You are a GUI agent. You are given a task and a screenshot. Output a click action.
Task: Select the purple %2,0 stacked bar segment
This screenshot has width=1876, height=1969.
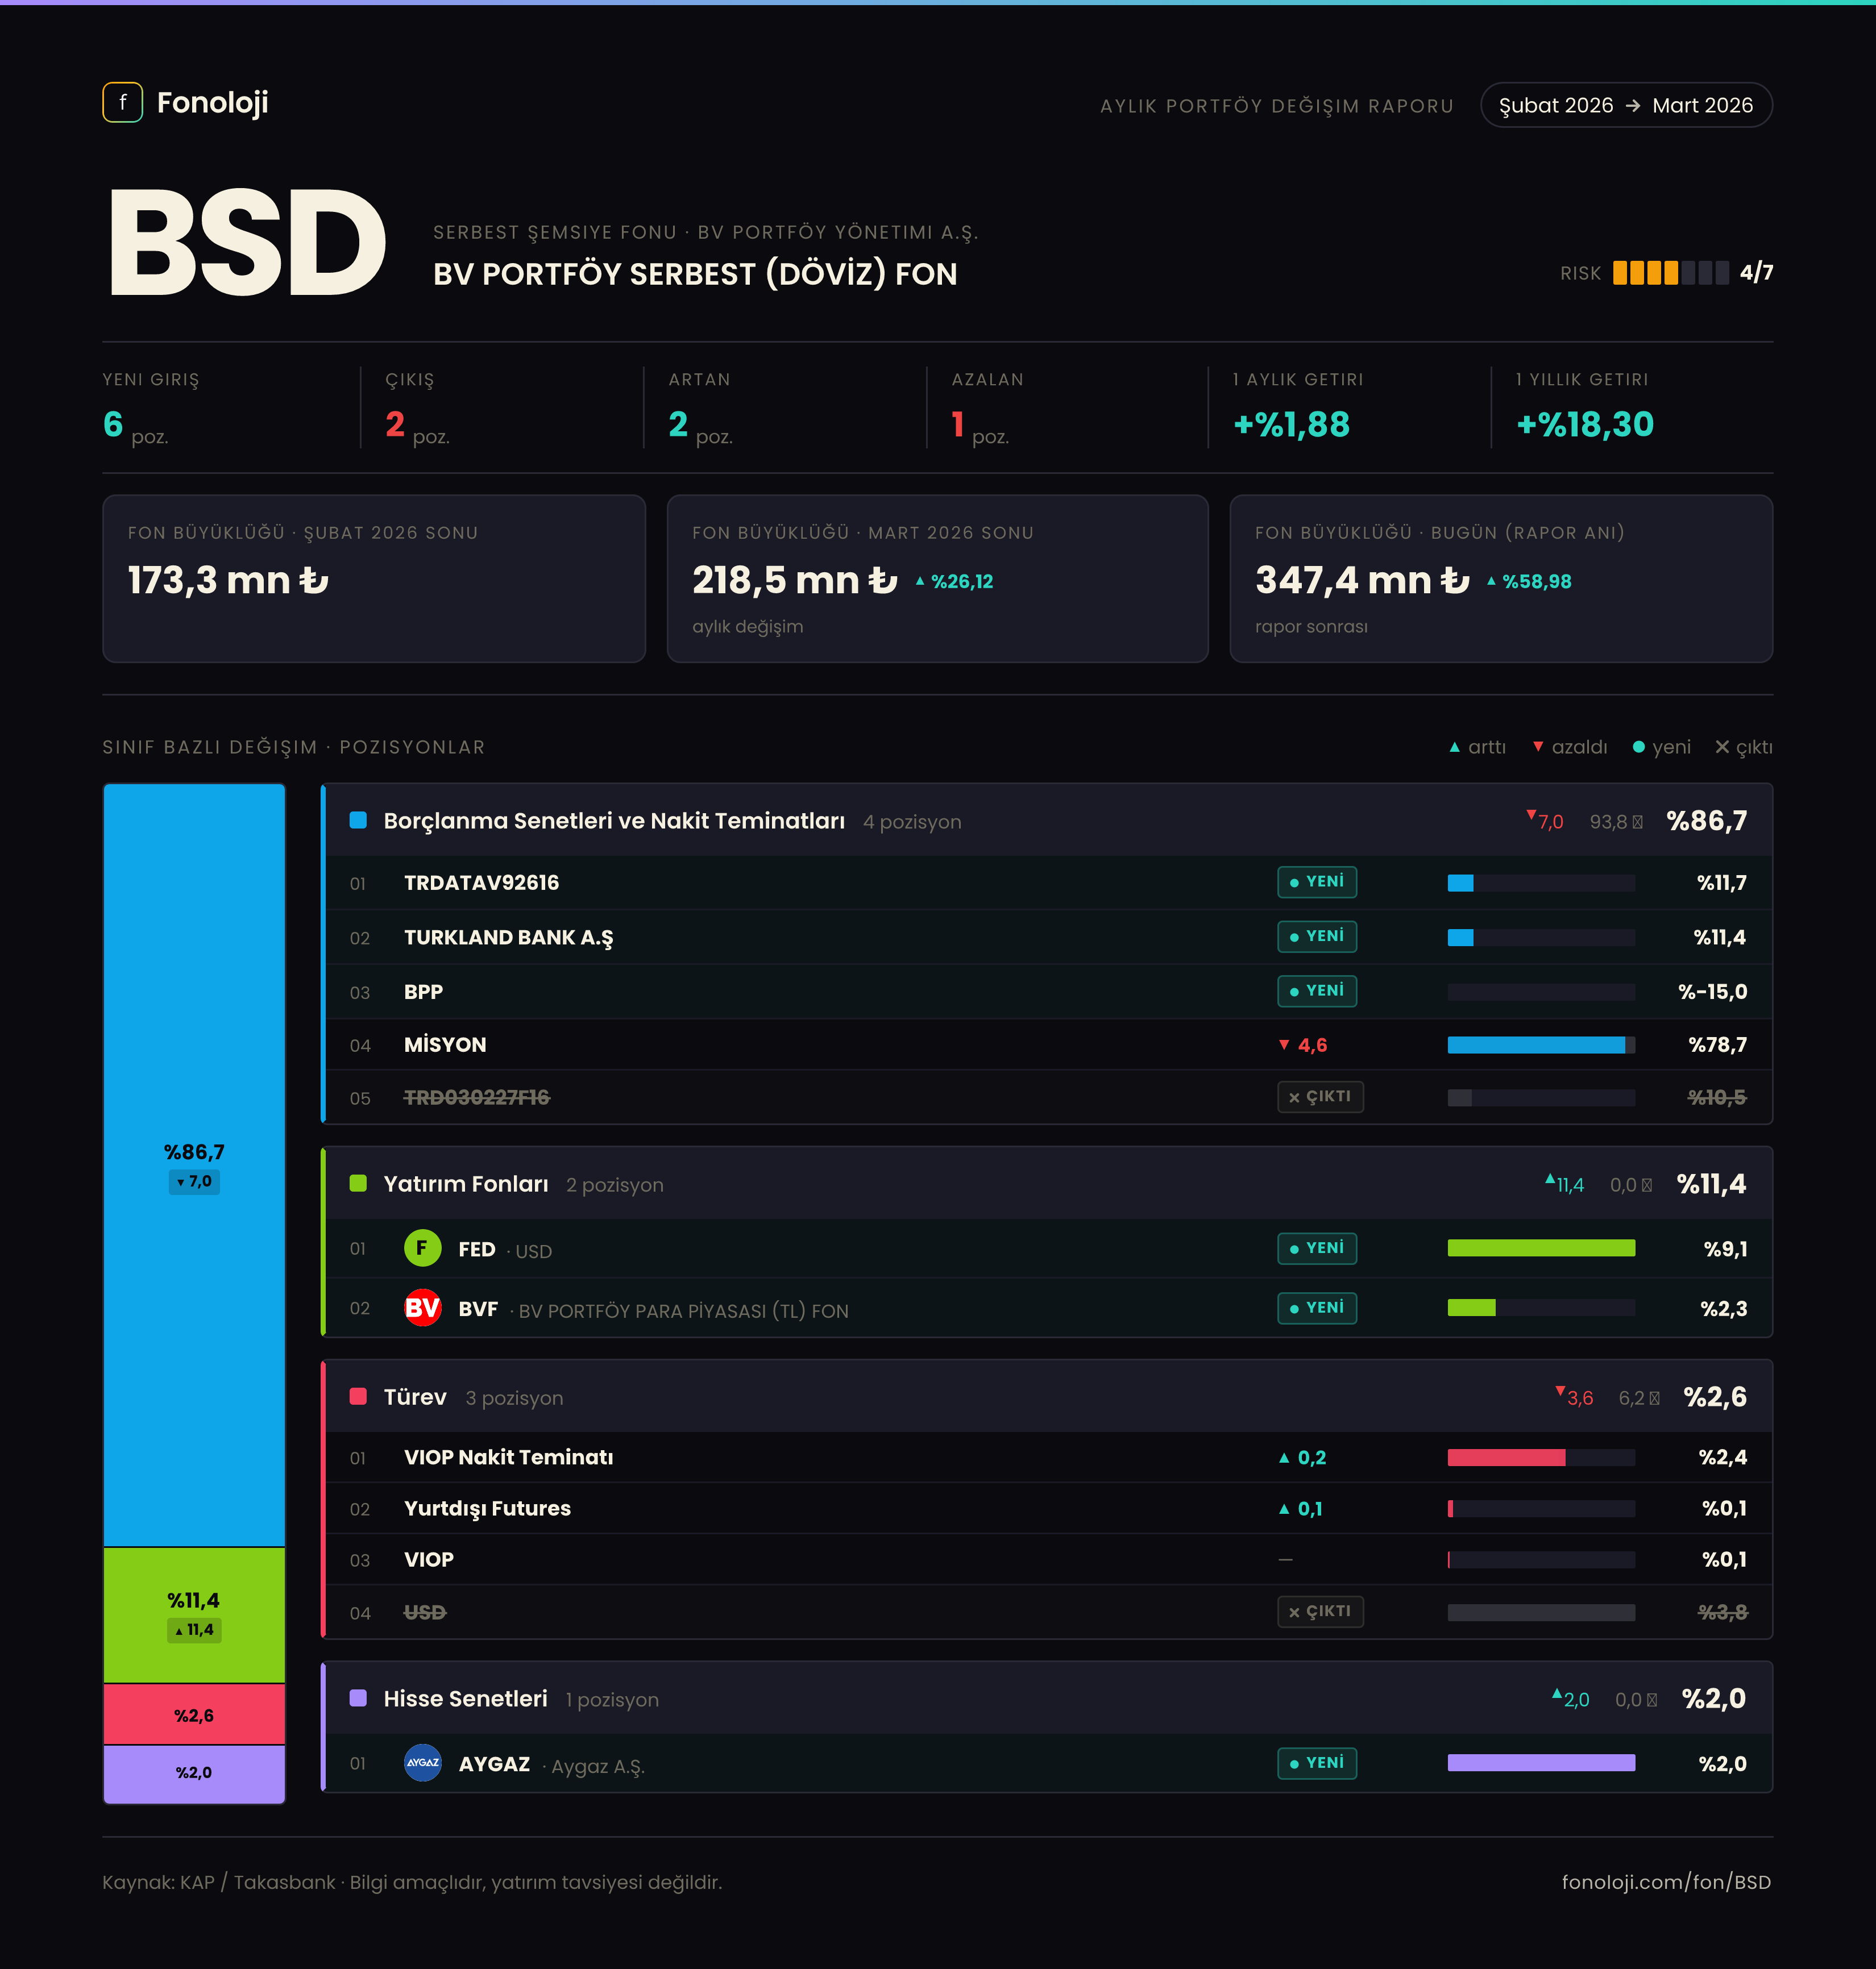(x=194, y=1774)
